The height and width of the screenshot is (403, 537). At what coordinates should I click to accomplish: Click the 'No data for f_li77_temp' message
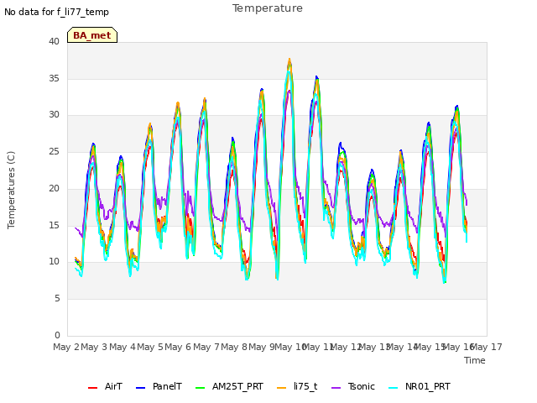[56, 12]
